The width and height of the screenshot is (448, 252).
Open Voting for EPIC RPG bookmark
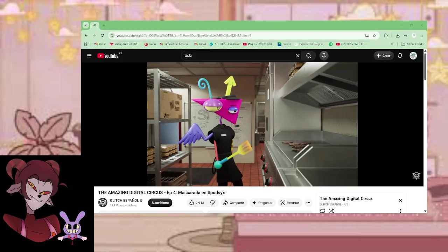point(125,44)
